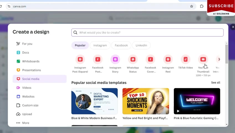Click the magnifier icon in the search field

click(75, 32)
